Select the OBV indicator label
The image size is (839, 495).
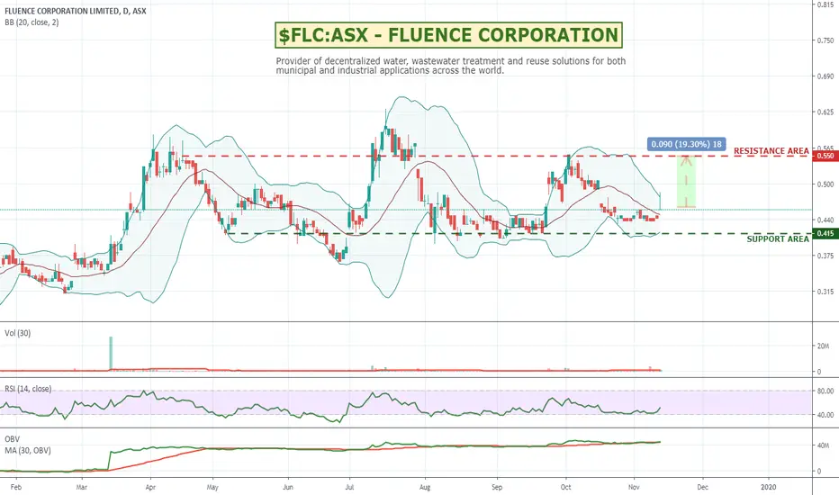[x=13, y=439]
